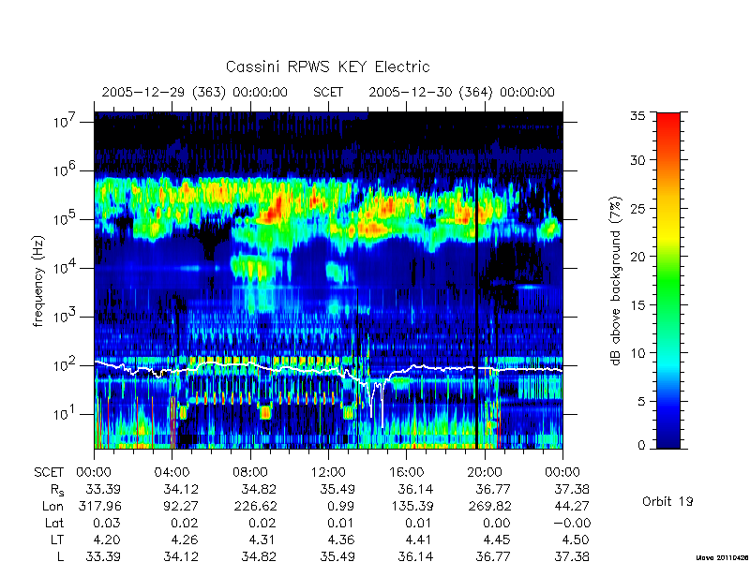Click the "Lat" row header
Image resolution: width=750 pixels, height=562 pixels.
pyautogui.click(x=54, y=524)
